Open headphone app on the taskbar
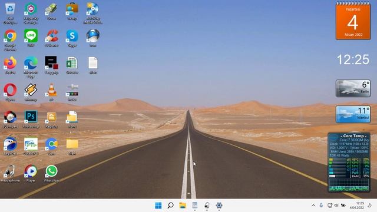This screenshot has width=377, height=212. click(x=207, y=206)
